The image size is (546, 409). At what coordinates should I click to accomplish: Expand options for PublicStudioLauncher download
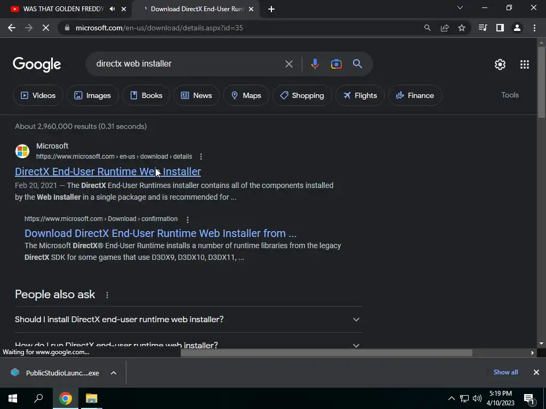114,373
